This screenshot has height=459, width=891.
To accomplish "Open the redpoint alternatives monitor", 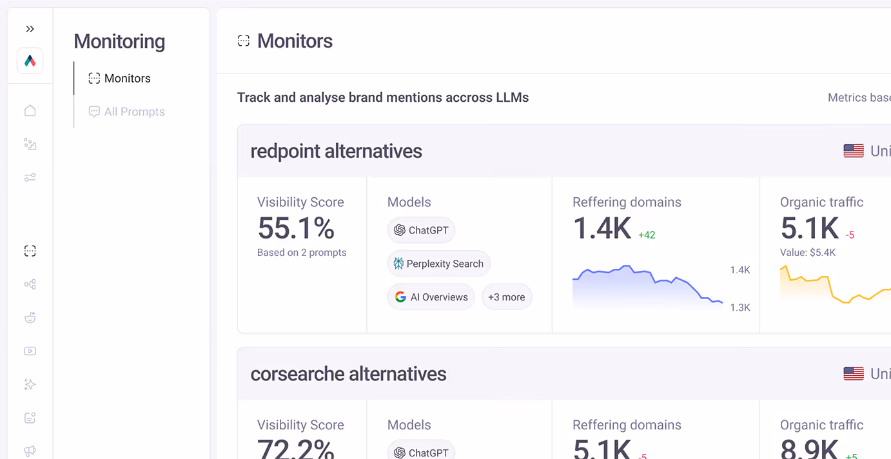I will (x=336, y=151).
